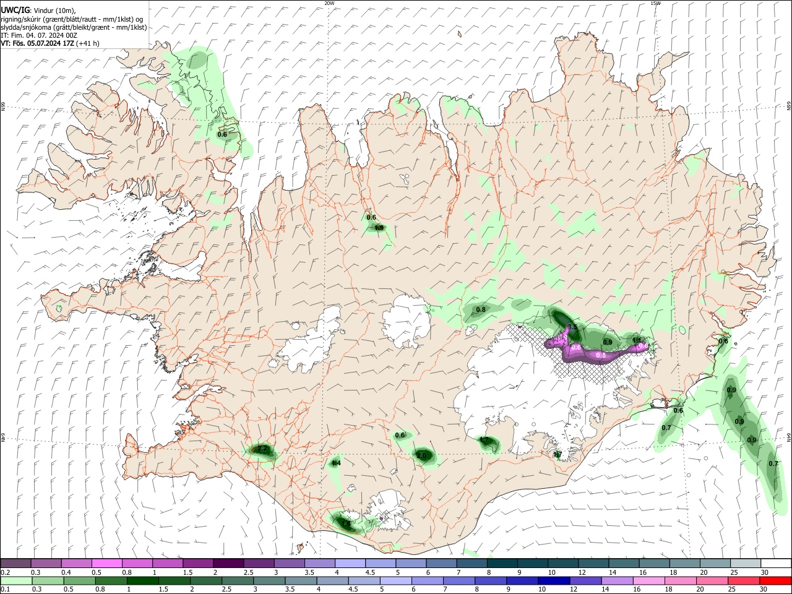Select the valid time 'VT: Fös. 05.07.2024 17Z (+41 h)'

pos(49,43)
